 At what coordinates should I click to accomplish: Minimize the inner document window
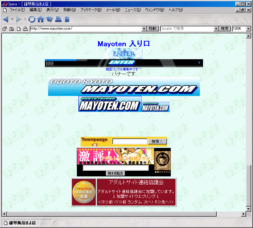click(x=238, y=10)
